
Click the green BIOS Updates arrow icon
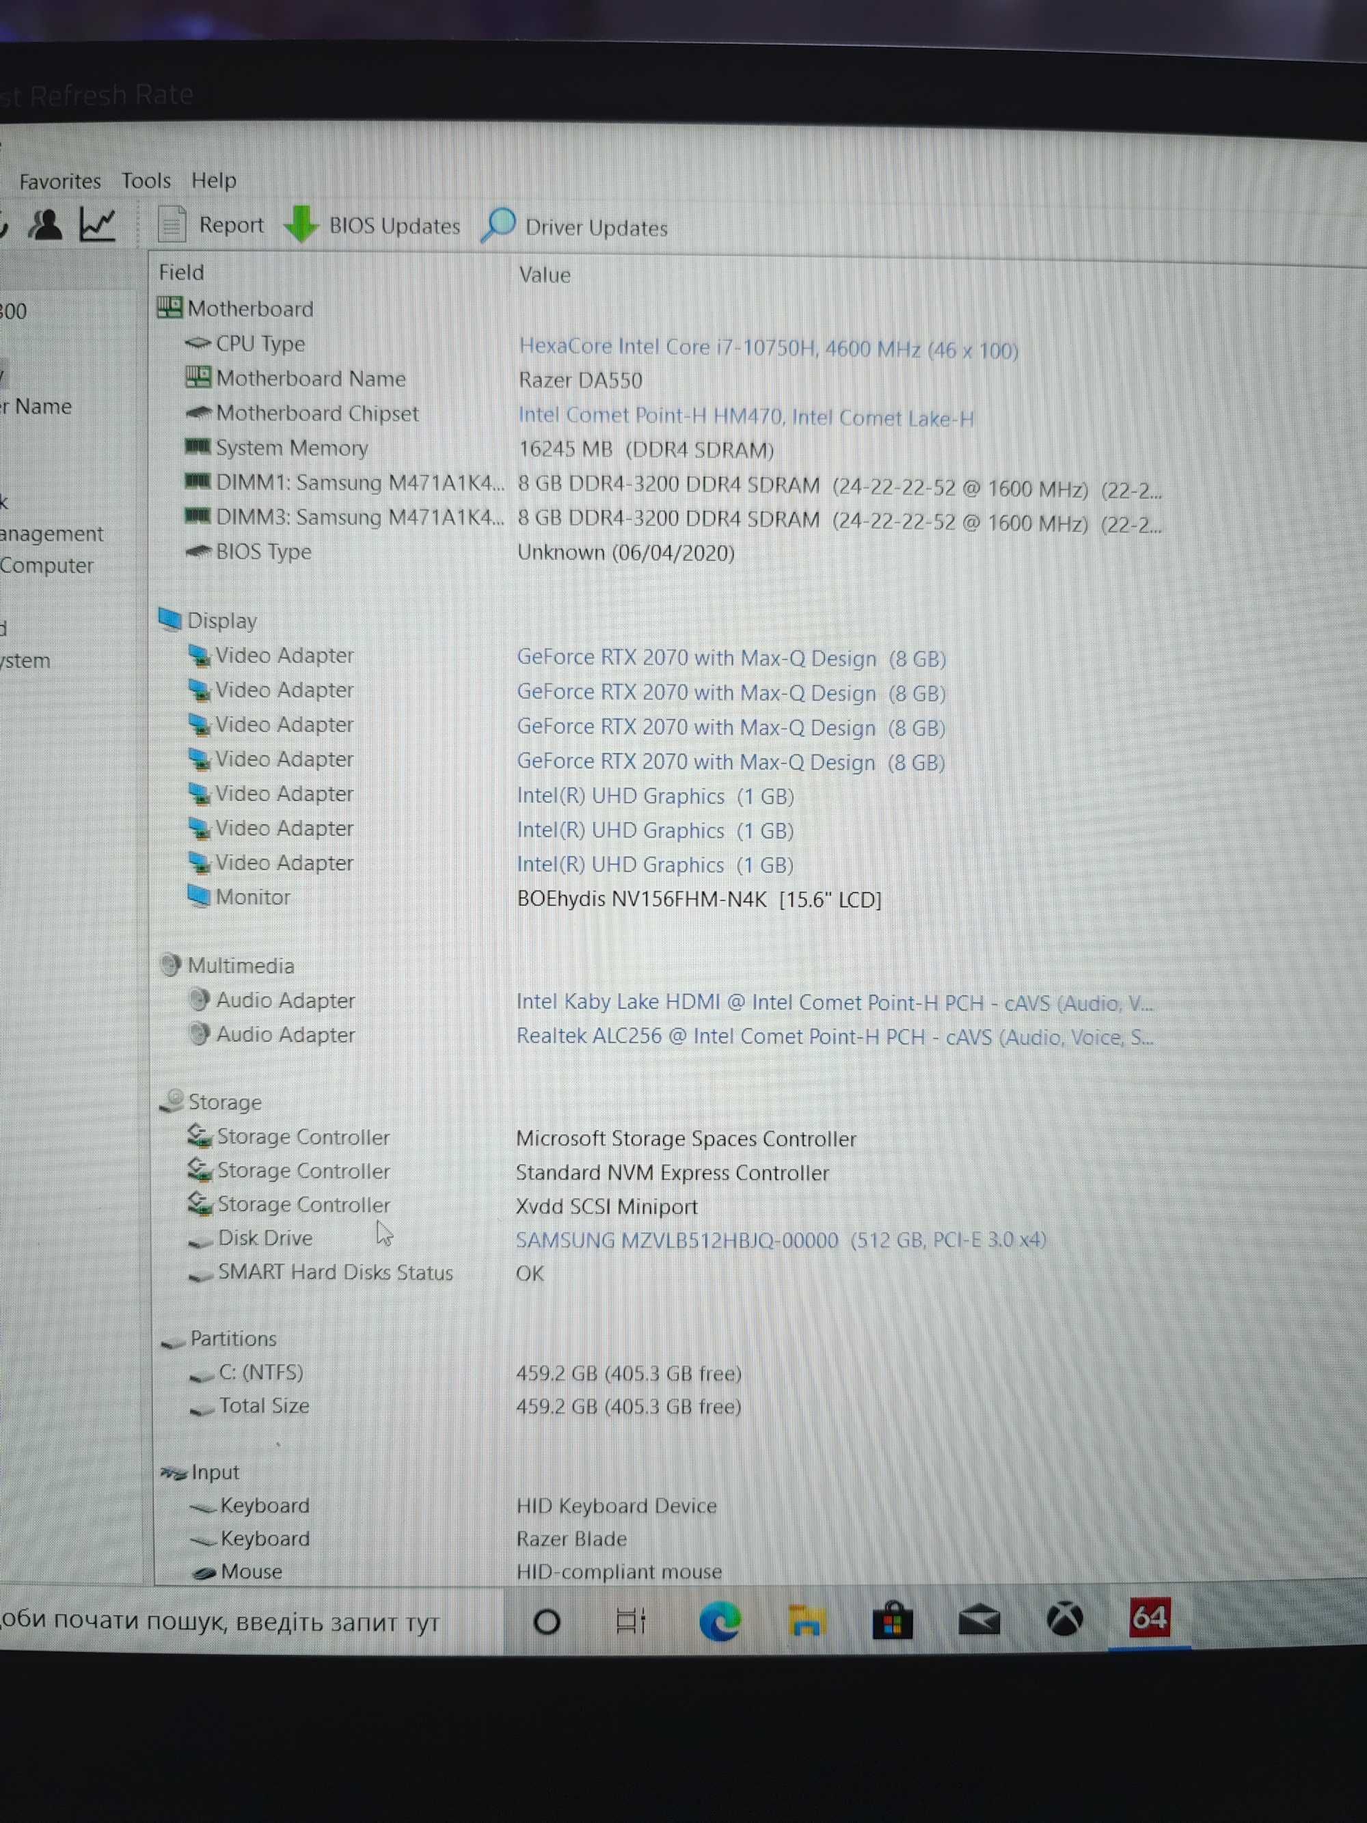pos(300,224)
